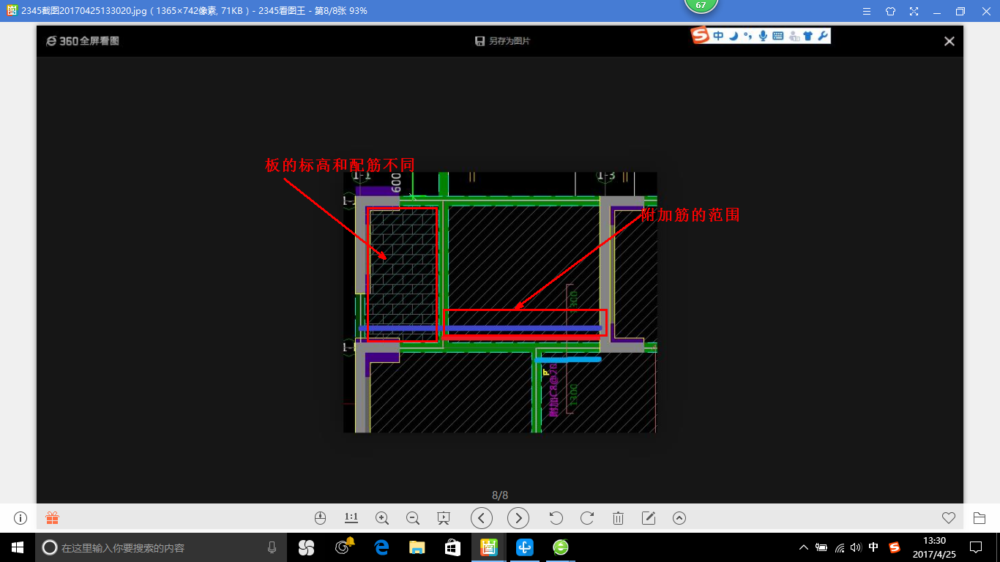Click the green 67 floating ball
The width and height of the screenshot is (1000, 562).
[x=701, y=5]
